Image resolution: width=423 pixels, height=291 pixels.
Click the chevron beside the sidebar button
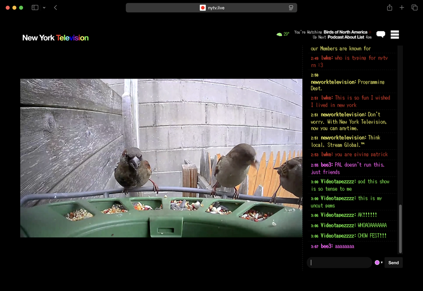coord(44,7)
